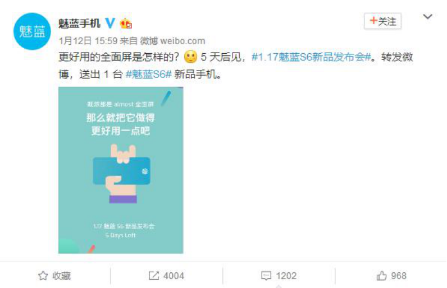Click the 4004 repost count

(x=174, y=276)
